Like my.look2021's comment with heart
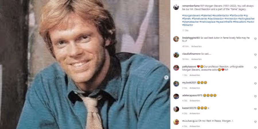Screen dimensions: 258x129 (255, 84)
